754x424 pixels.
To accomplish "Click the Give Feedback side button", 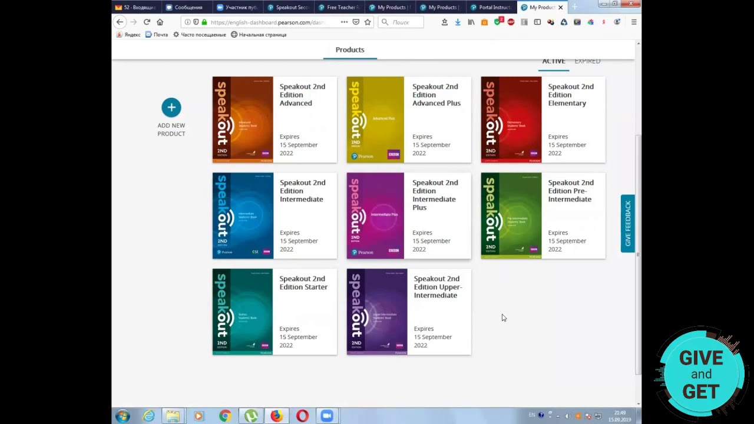I will pos(627,224).
